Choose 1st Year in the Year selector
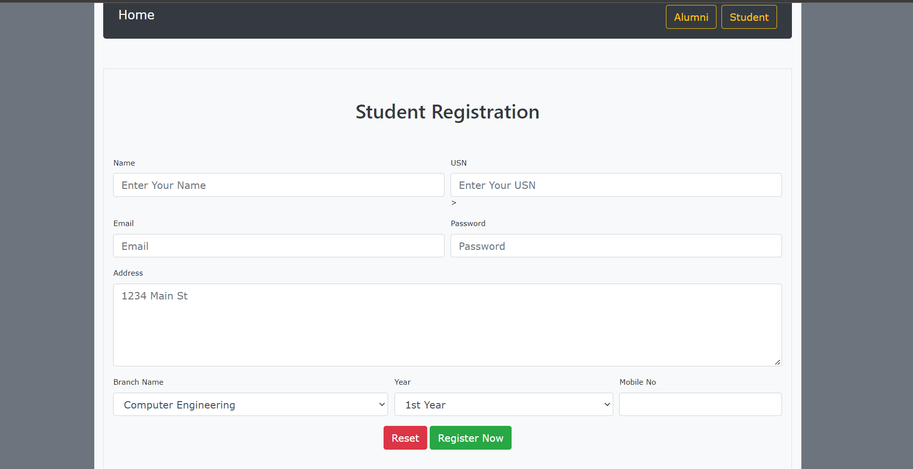Image resolution: width=913 pixels, height=469 pixels. 503,404
